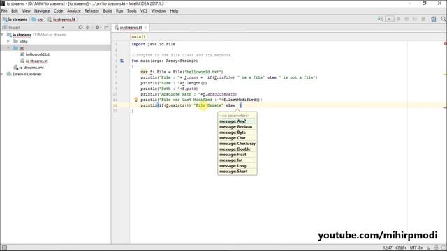This screenshot has height=251, width=447.
Task: Click the Search Everywhere magnifier icon
Action: click(x=444, y=19)
